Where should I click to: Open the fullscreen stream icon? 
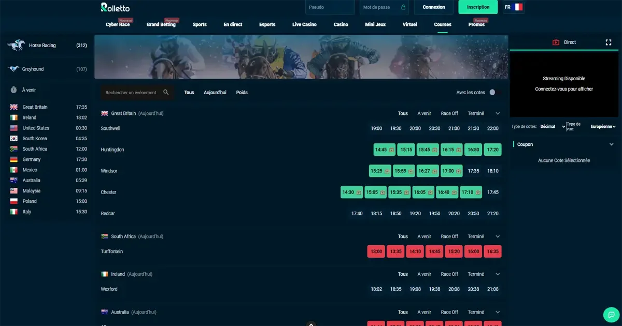point(609,42)
